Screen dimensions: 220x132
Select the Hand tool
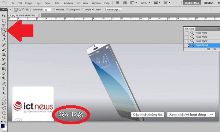pos(4,113)
